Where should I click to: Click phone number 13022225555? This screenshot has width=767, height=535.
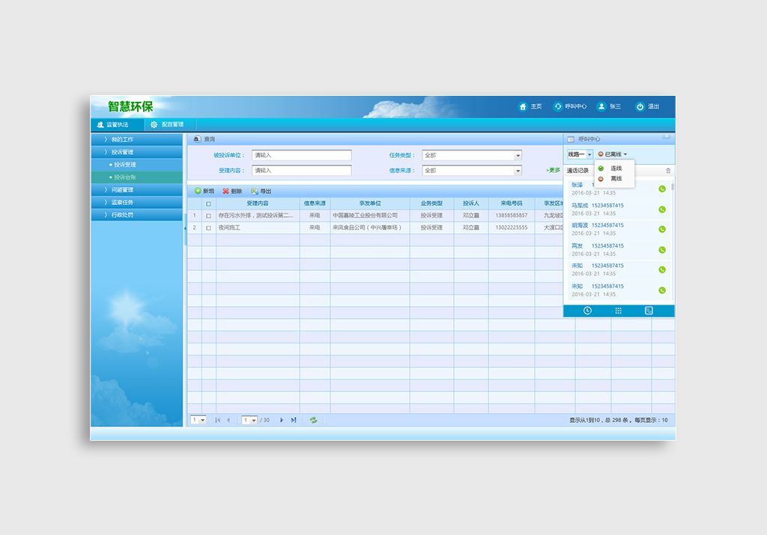tap(511, 227)
